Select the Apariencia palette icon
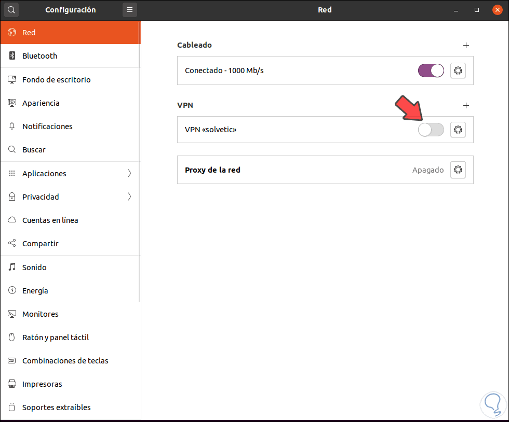Screen dimensions: 509x422 [x=11, y=103]
